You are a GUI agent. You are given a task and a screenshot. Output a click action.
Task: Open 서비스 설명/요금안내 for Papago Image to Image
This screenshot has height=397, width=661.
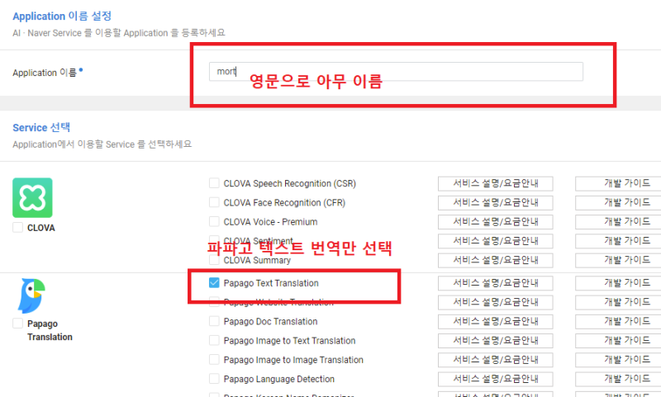(495, 360)
